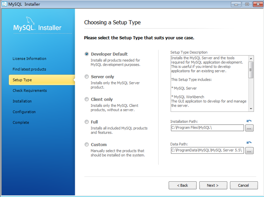
Task: Select the Developer Default setup type
Action: [87, 54]
